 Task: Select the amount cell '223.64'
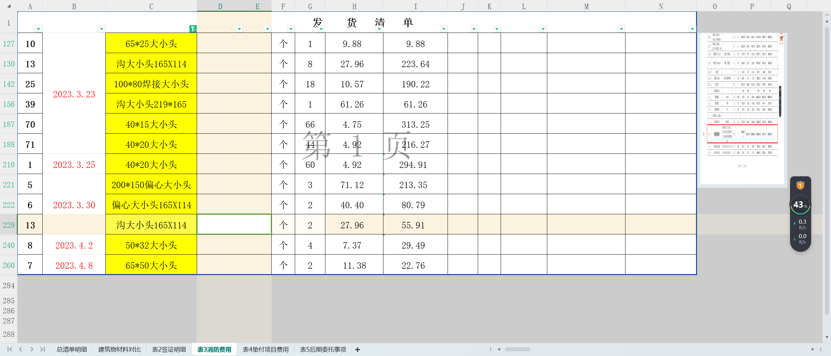pyautogui.click(x=415, y=64)
